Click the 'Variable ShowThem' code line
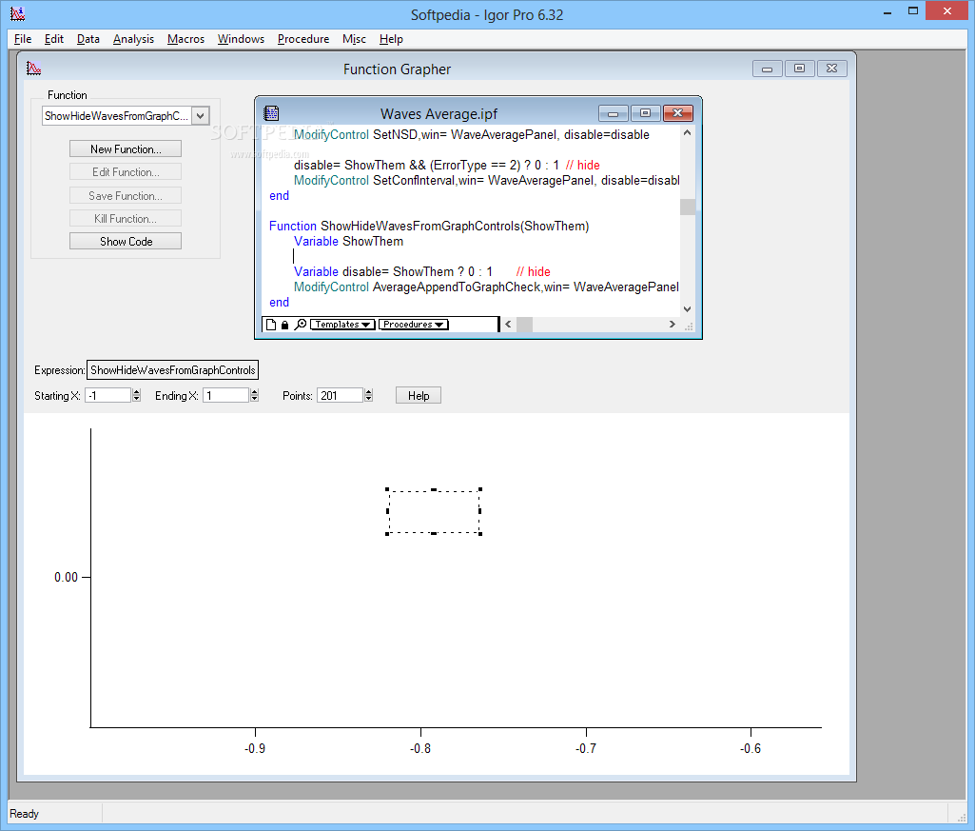This screenshot has width=975, height=831. 348,242
